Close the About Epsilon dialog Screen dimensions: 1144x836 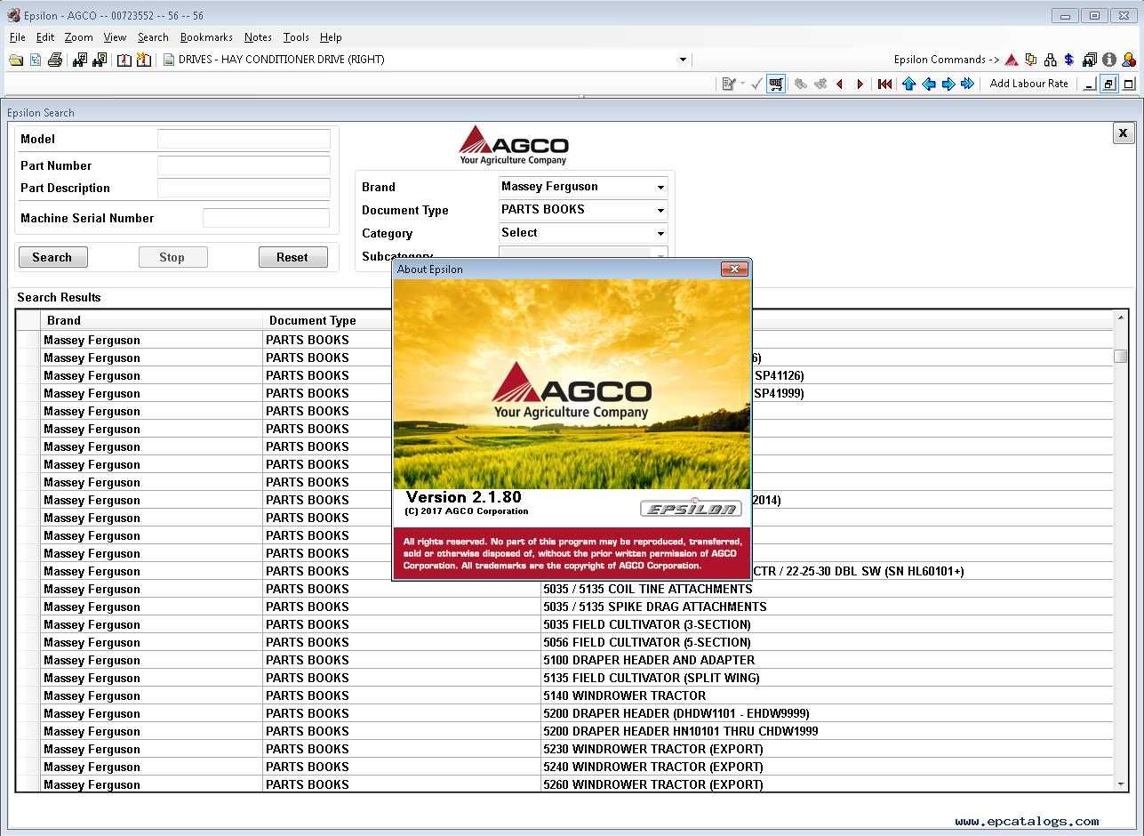[x=734, y=269]
